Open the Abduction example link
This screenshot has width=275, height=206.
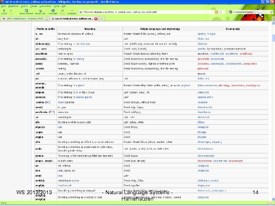tap(203, 39)
